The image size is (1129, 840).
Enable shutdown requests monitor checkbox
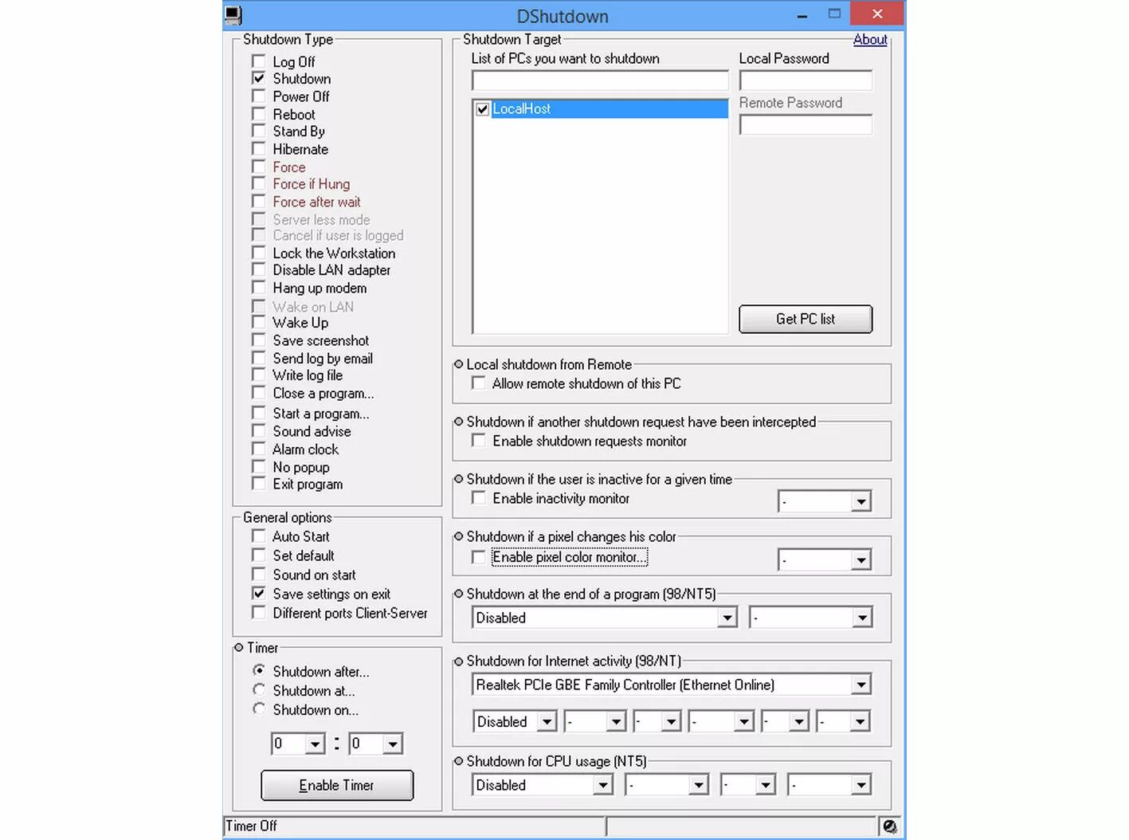478,441
